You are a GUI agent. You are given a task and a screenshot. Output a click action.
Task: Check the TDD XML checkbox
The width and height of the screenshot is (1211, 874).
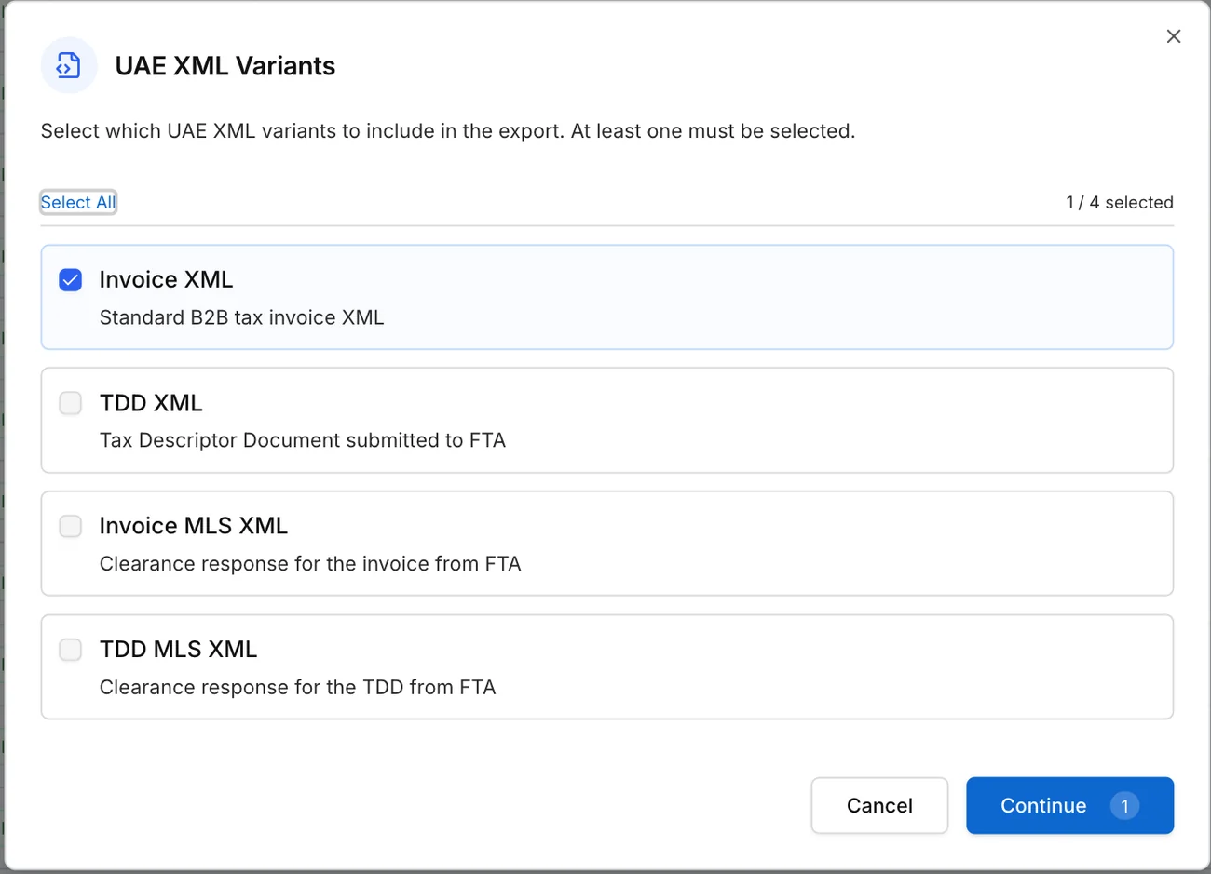71,403
